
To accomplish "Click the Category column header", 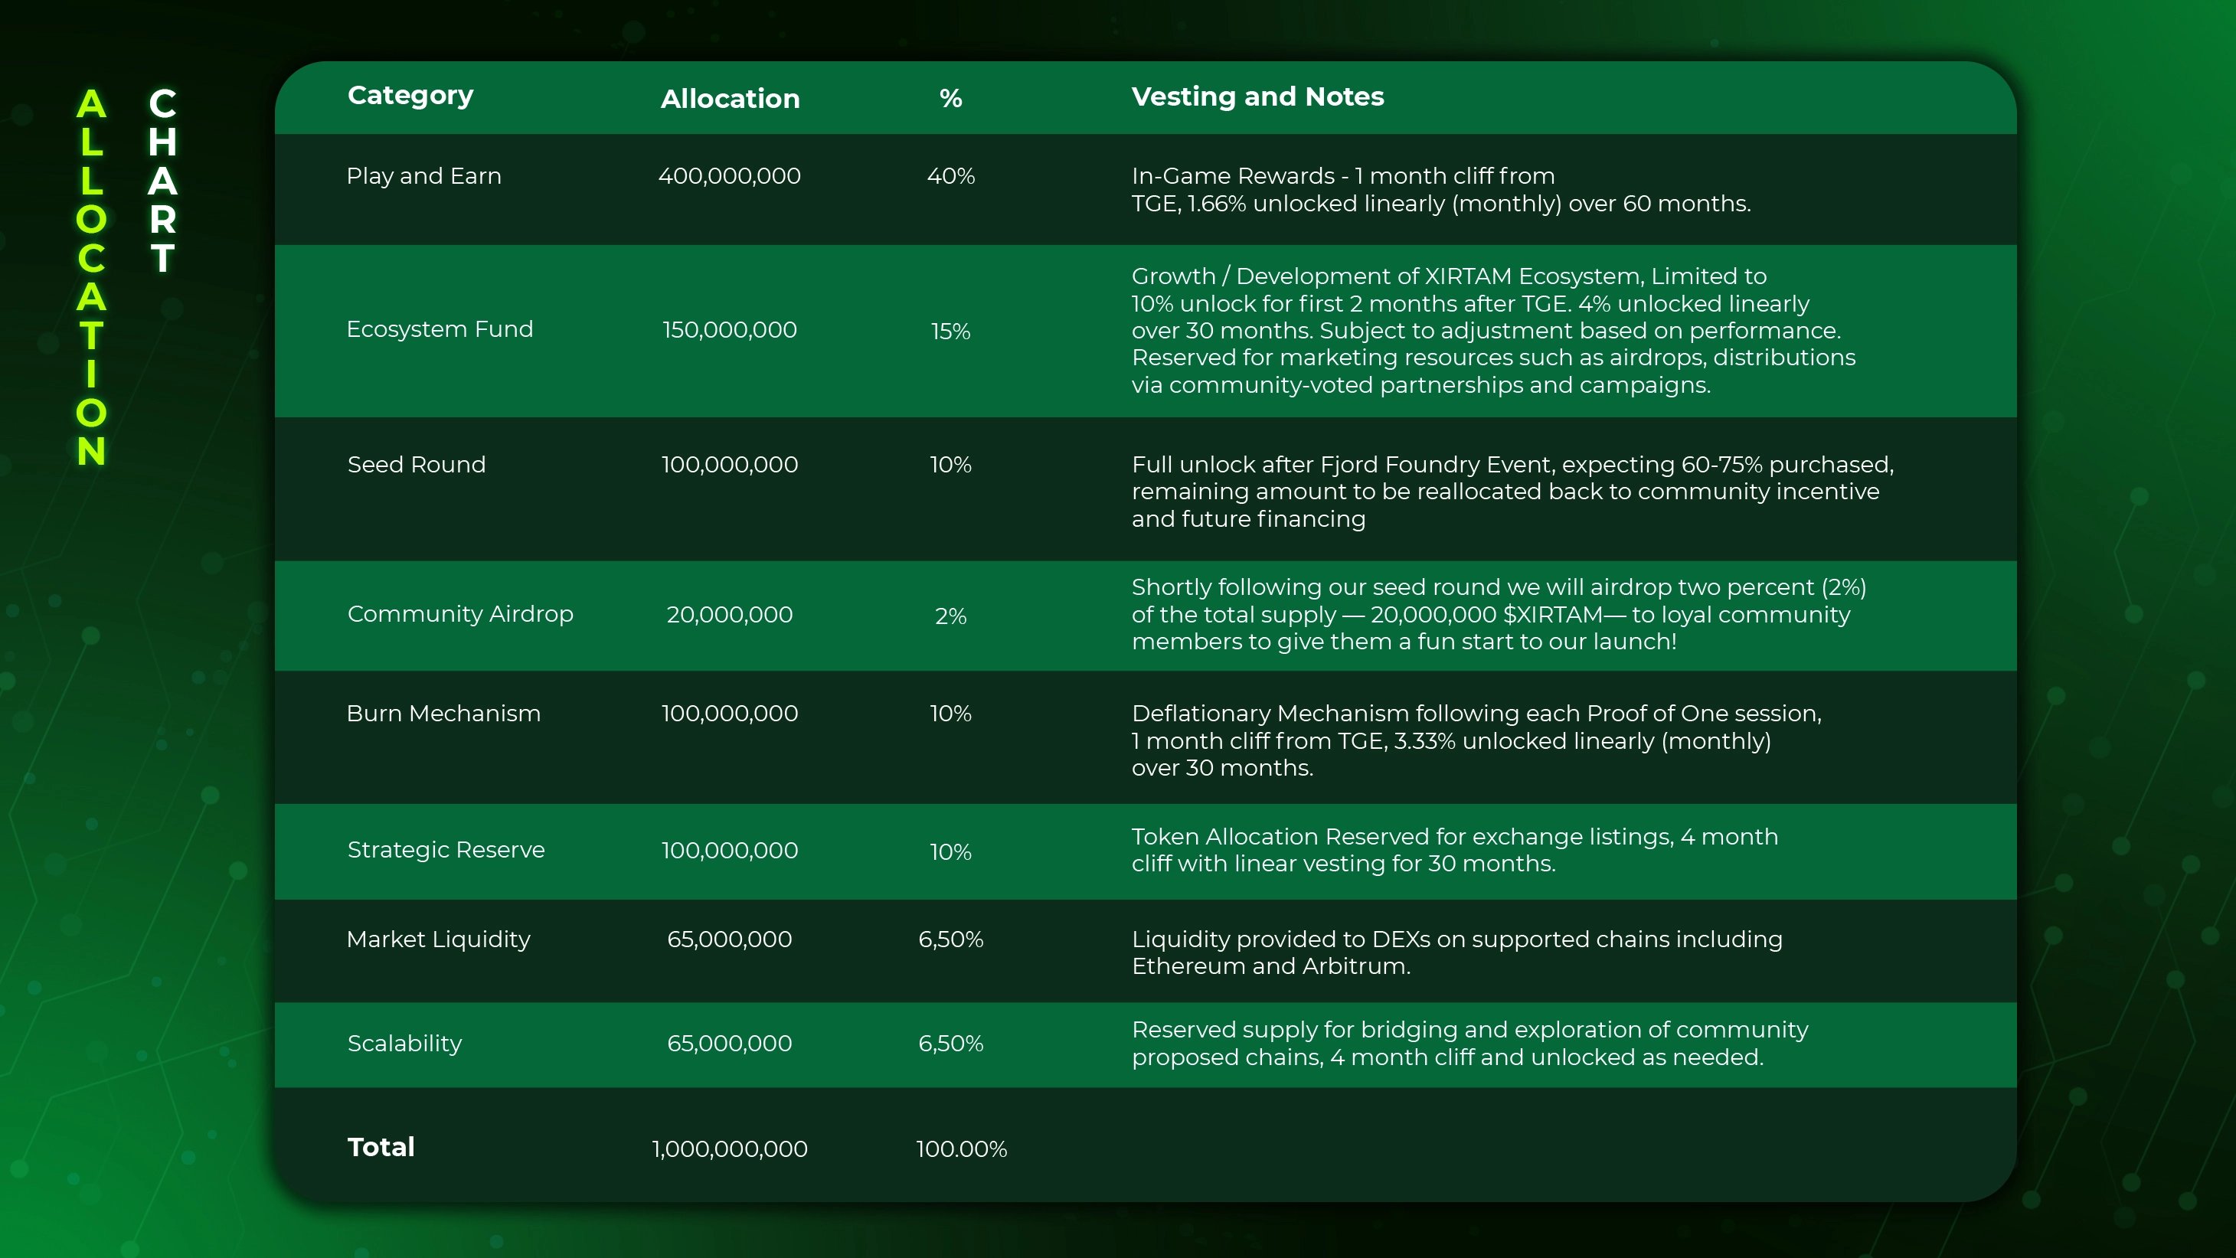I will click(410, 96).
